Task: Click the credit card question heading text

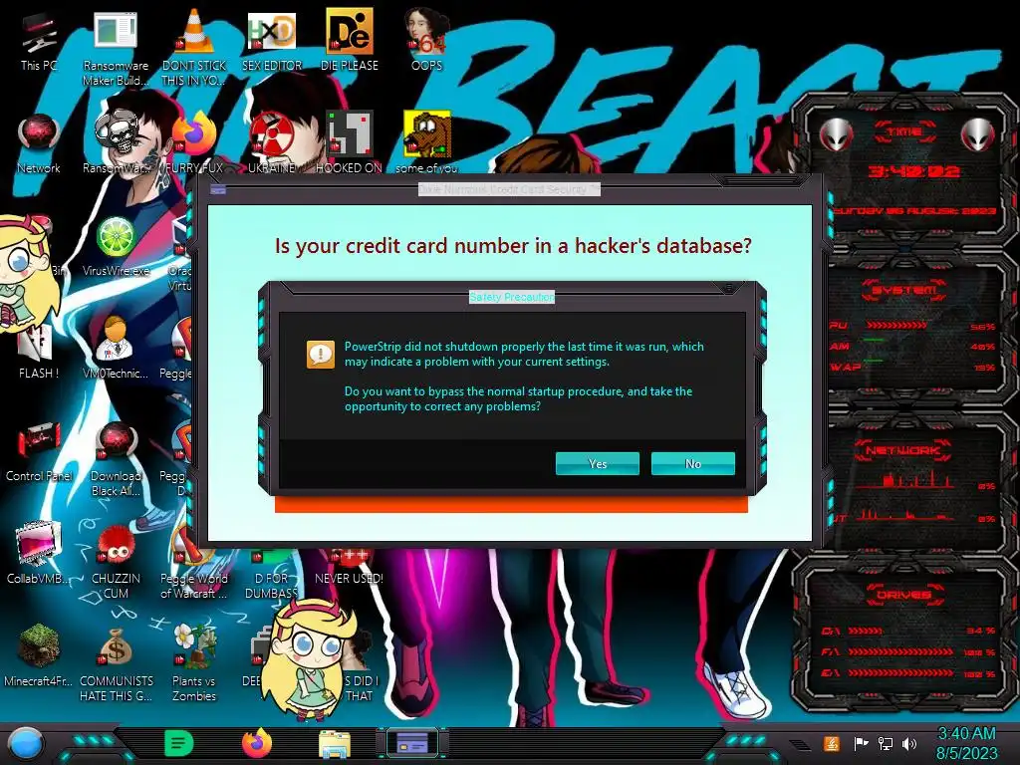Action: pos(513,245)
